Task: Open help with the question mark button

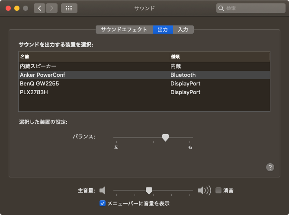Action: [270, 167]
